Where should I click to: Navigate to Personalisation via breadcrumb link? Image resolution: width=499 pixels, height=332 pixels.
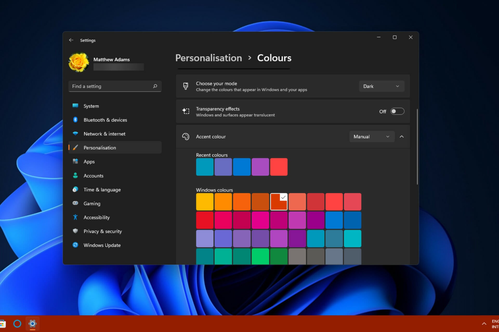point(208,58)
